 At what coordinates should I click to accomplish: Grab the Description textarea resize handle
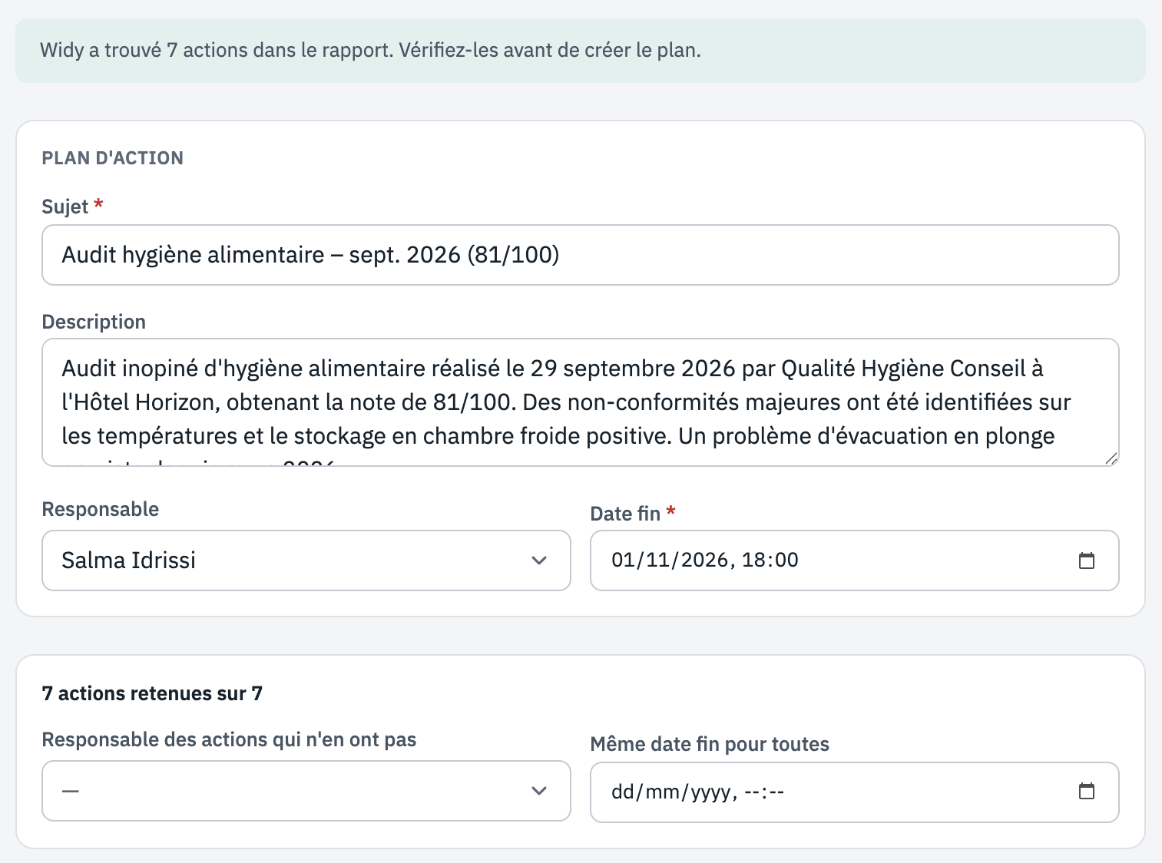pyautogui.click(x=1111, y=458)
